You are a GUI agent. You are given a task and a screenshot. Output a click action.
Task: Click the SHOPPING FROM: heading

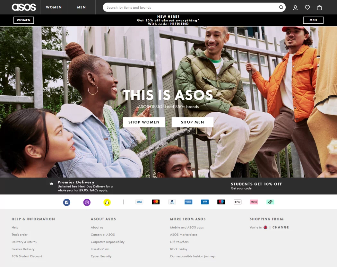tap(267, 219)
